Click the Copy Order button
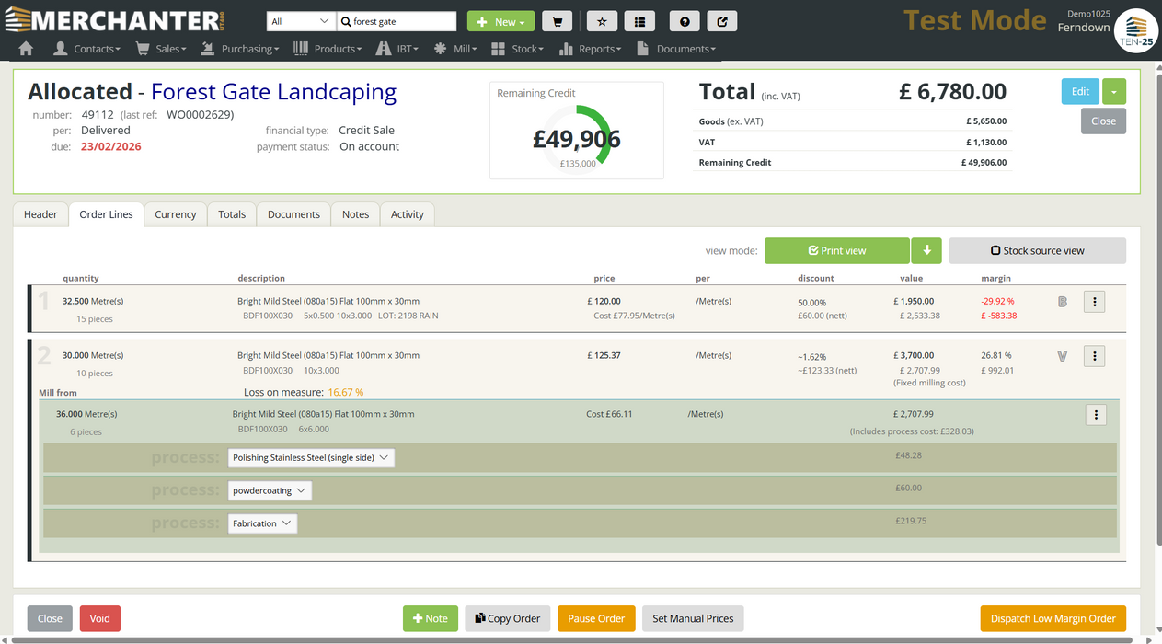The width and height of the screenshot is (1162, 644). tap(508, 618)
